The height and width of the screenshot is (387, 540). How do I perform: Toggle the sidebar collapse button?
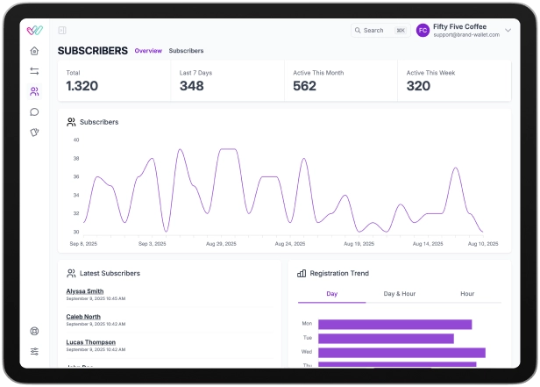tap(62, 31)
